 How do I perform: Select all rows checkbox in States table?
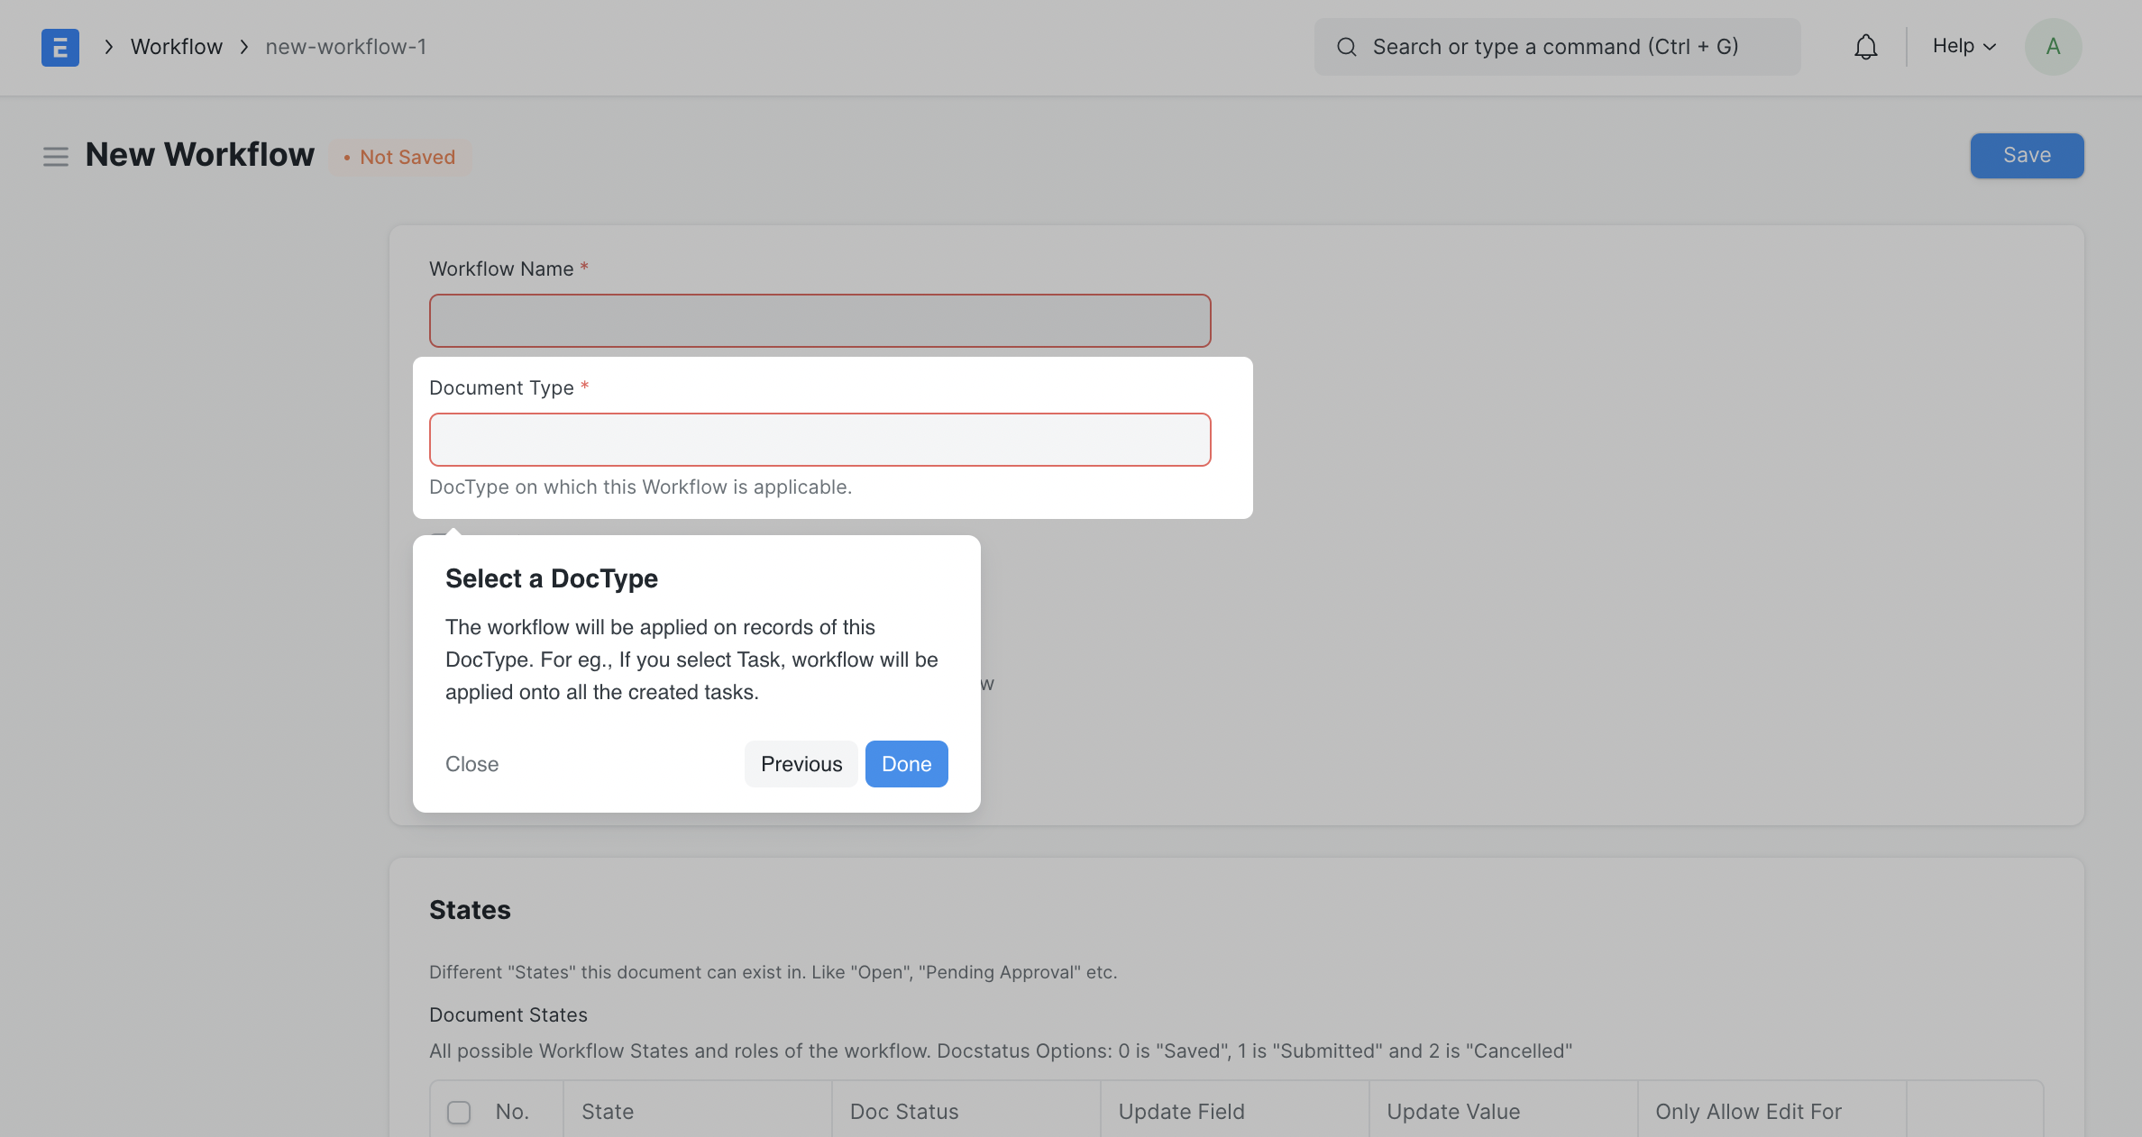(459, 1112)
